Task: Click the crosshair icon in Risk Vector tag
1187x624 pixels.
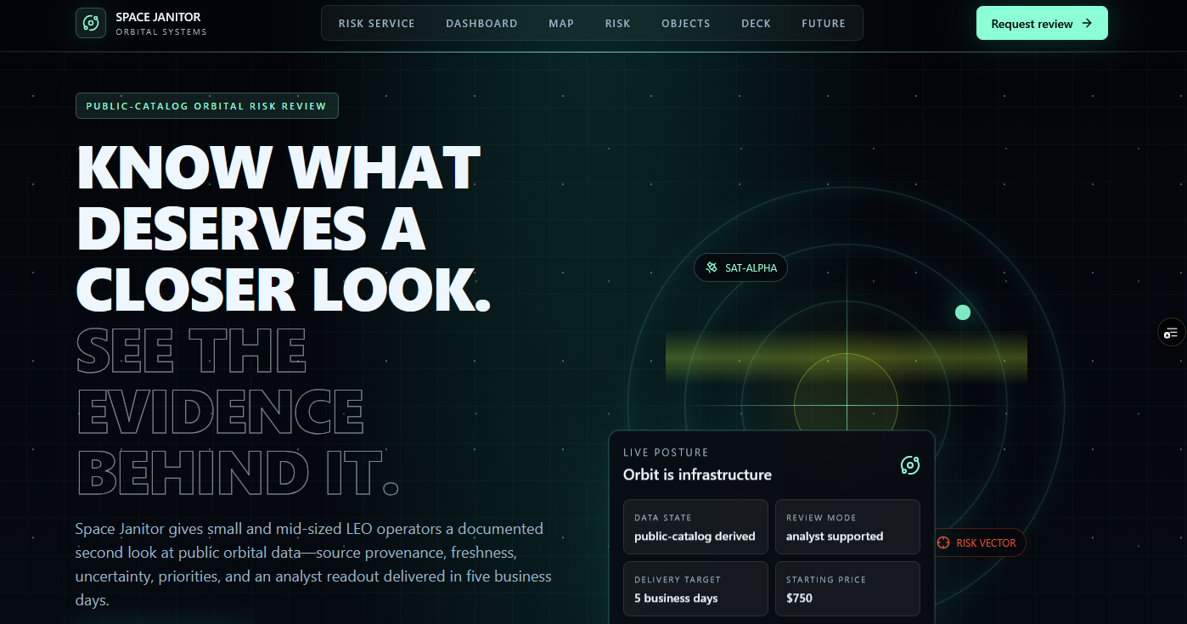Action: tap(943, 543)
